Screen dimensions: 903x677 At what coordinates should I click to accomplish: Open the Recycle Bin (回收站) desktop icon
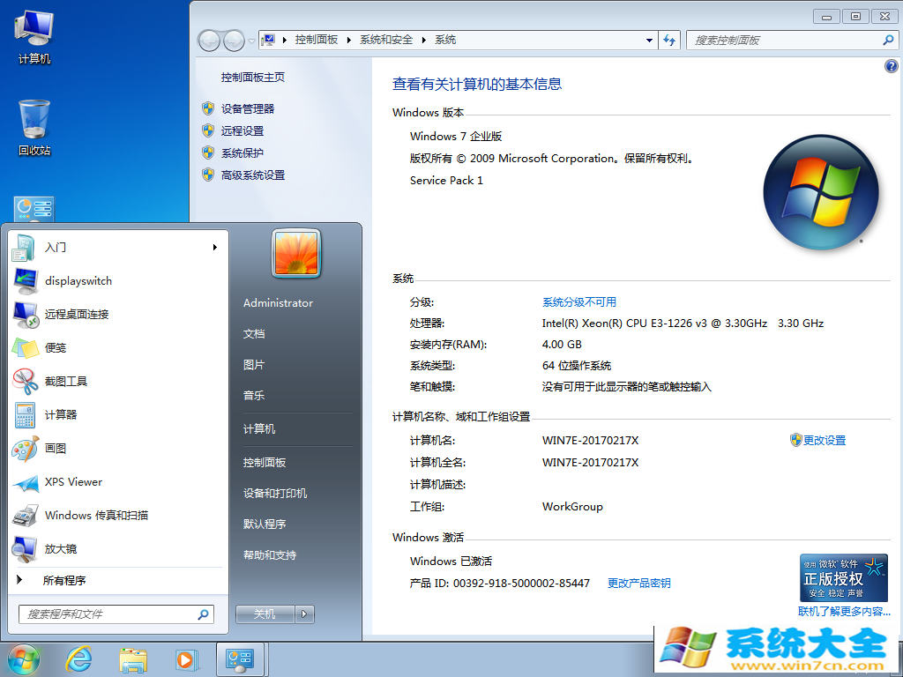(x=34, y=127)
